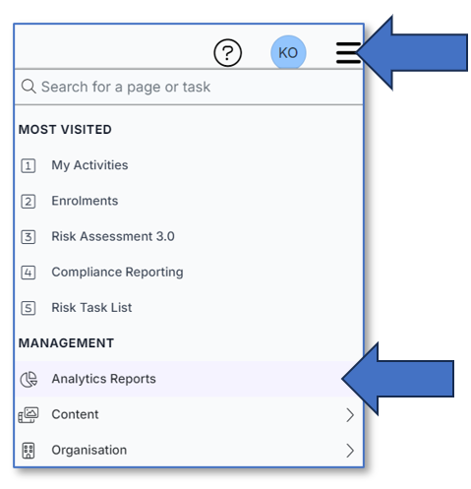This screenshot has height=489, width=471.
Task: Open the Organisation menu entry
Action: pos(189,450)
